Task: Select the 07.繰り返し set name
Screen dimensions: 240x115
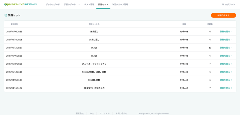Action: (94, 40)
